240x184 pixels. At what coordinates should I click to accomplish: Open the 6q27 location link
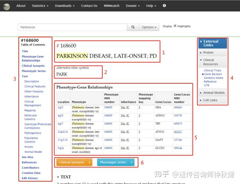click(x=60, y=124)
